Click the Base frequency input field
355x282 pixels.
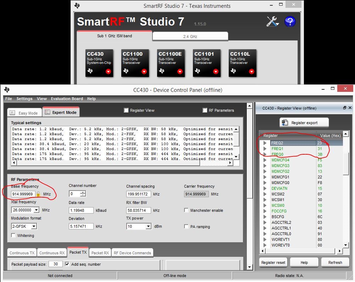[x=23, y=194]
